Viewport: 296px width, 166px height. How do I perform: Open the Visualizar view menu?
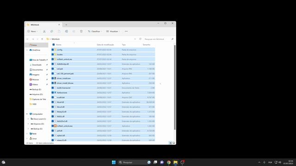[x=113, y=31]
